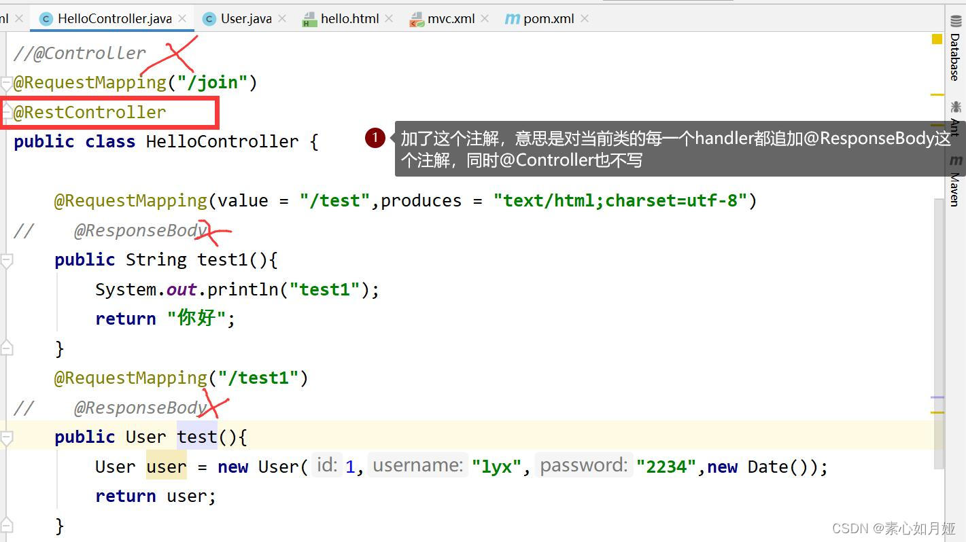Click the id: parameter hint
This screenshot has width=966, height=542.
tap(328, 465)
